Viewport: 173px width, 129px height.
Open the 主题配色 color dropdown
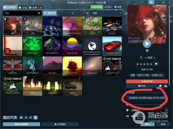click(164, 110)
